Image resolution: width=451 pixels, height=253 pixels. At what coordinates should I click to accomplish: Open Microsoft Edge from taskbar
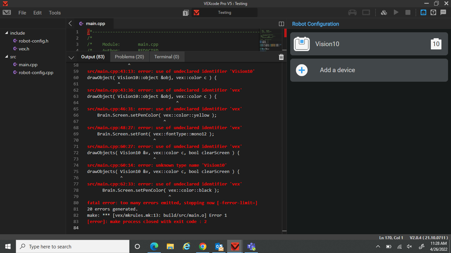(x=154, y=246)
